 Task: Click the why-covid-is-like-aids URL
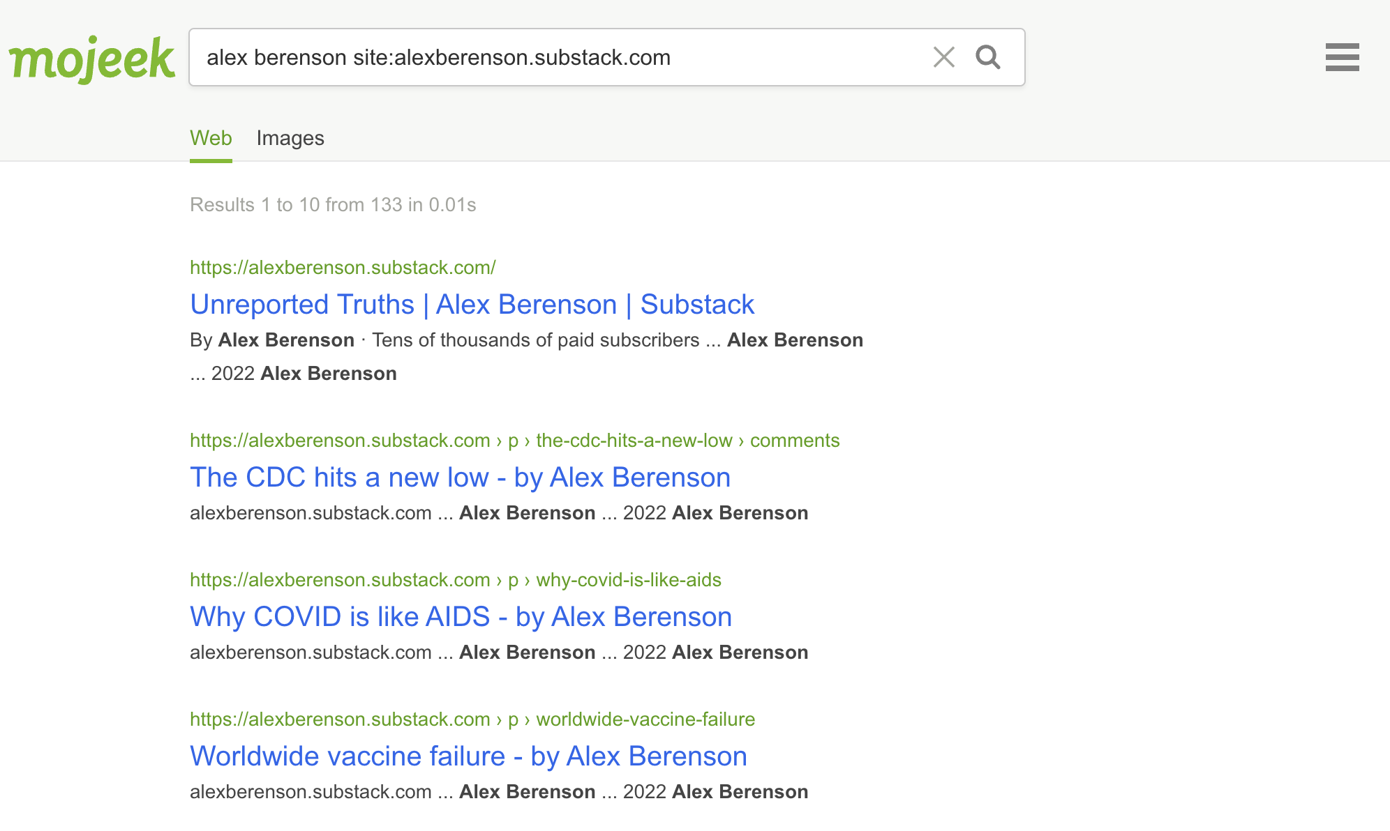coord(455,580)
